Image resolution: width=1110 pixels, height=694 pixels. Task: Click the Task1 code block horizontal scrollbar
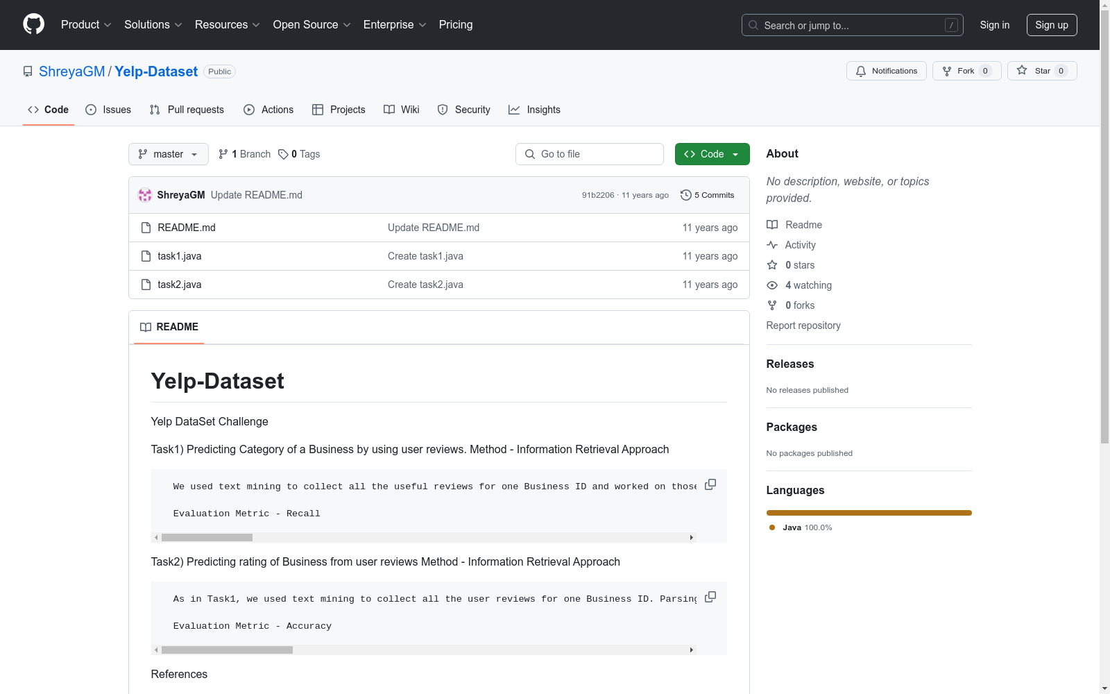point(207,537)
